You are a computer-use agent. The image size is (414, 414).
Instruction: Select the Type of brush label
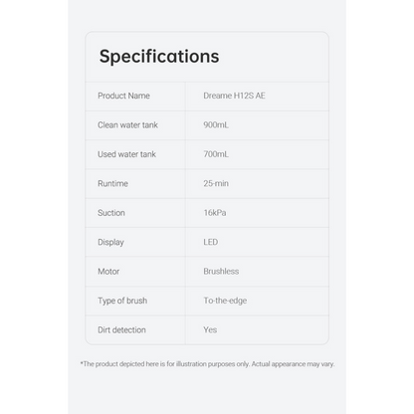click(122, 301)
